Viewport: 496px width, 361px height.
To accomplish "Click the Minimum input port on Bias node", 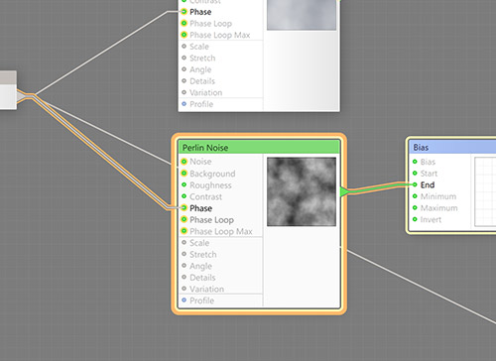I will click(415, 196).
